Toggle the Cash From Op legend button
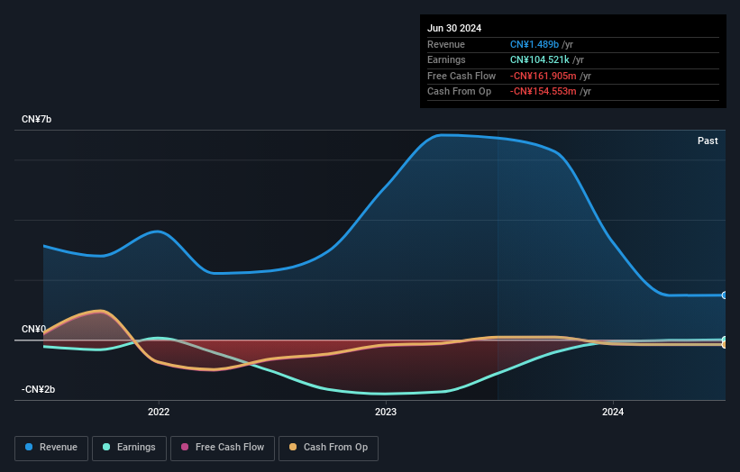740x472 pixels. (328, 448)
